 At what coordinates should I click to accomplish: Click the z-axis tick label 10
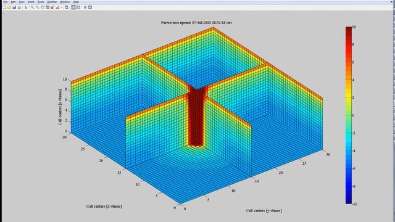65,80
